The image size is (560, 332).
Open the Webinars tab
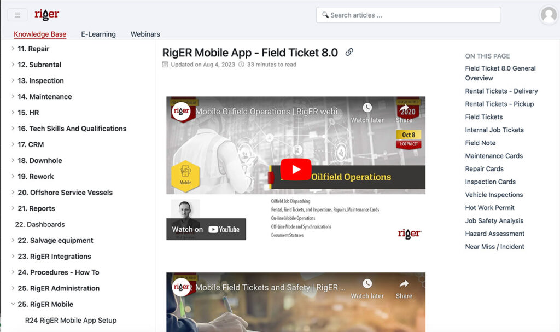coord(145,34)
